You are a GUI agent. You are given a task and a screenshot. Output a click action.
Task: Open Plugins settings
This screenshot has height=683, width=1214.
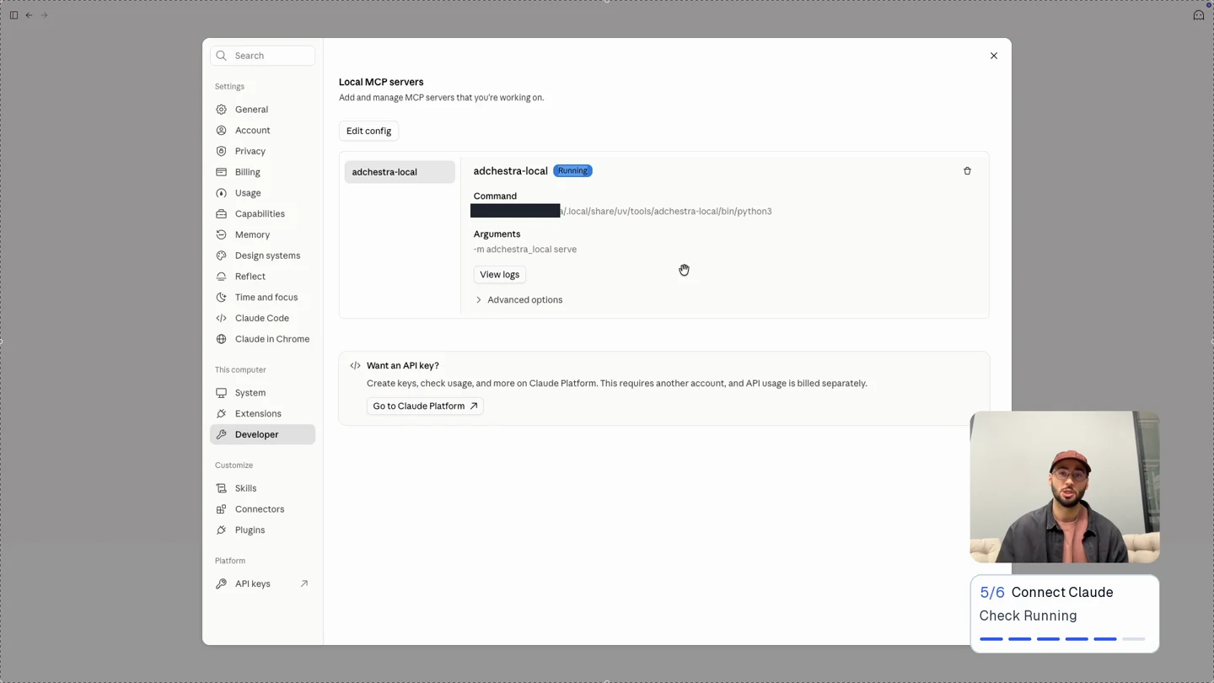click(x=263, y=530)
